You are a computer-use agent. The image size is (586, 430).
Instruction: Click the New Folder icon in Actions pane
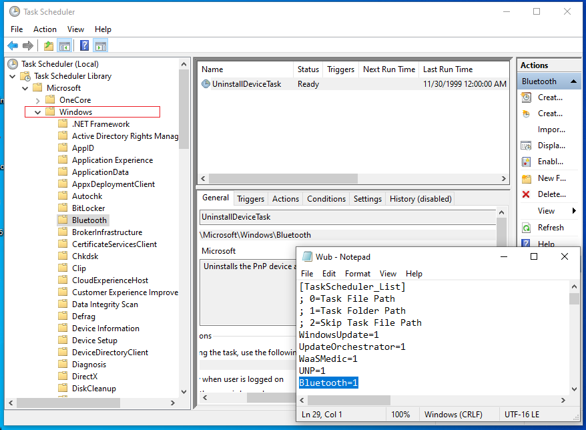[526, 178]
